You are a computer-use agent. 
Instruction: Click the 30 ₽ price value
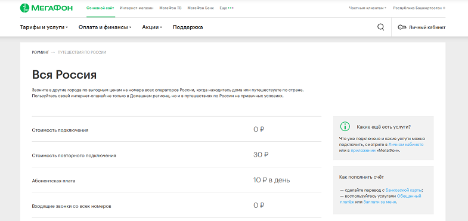coord(261,155)
